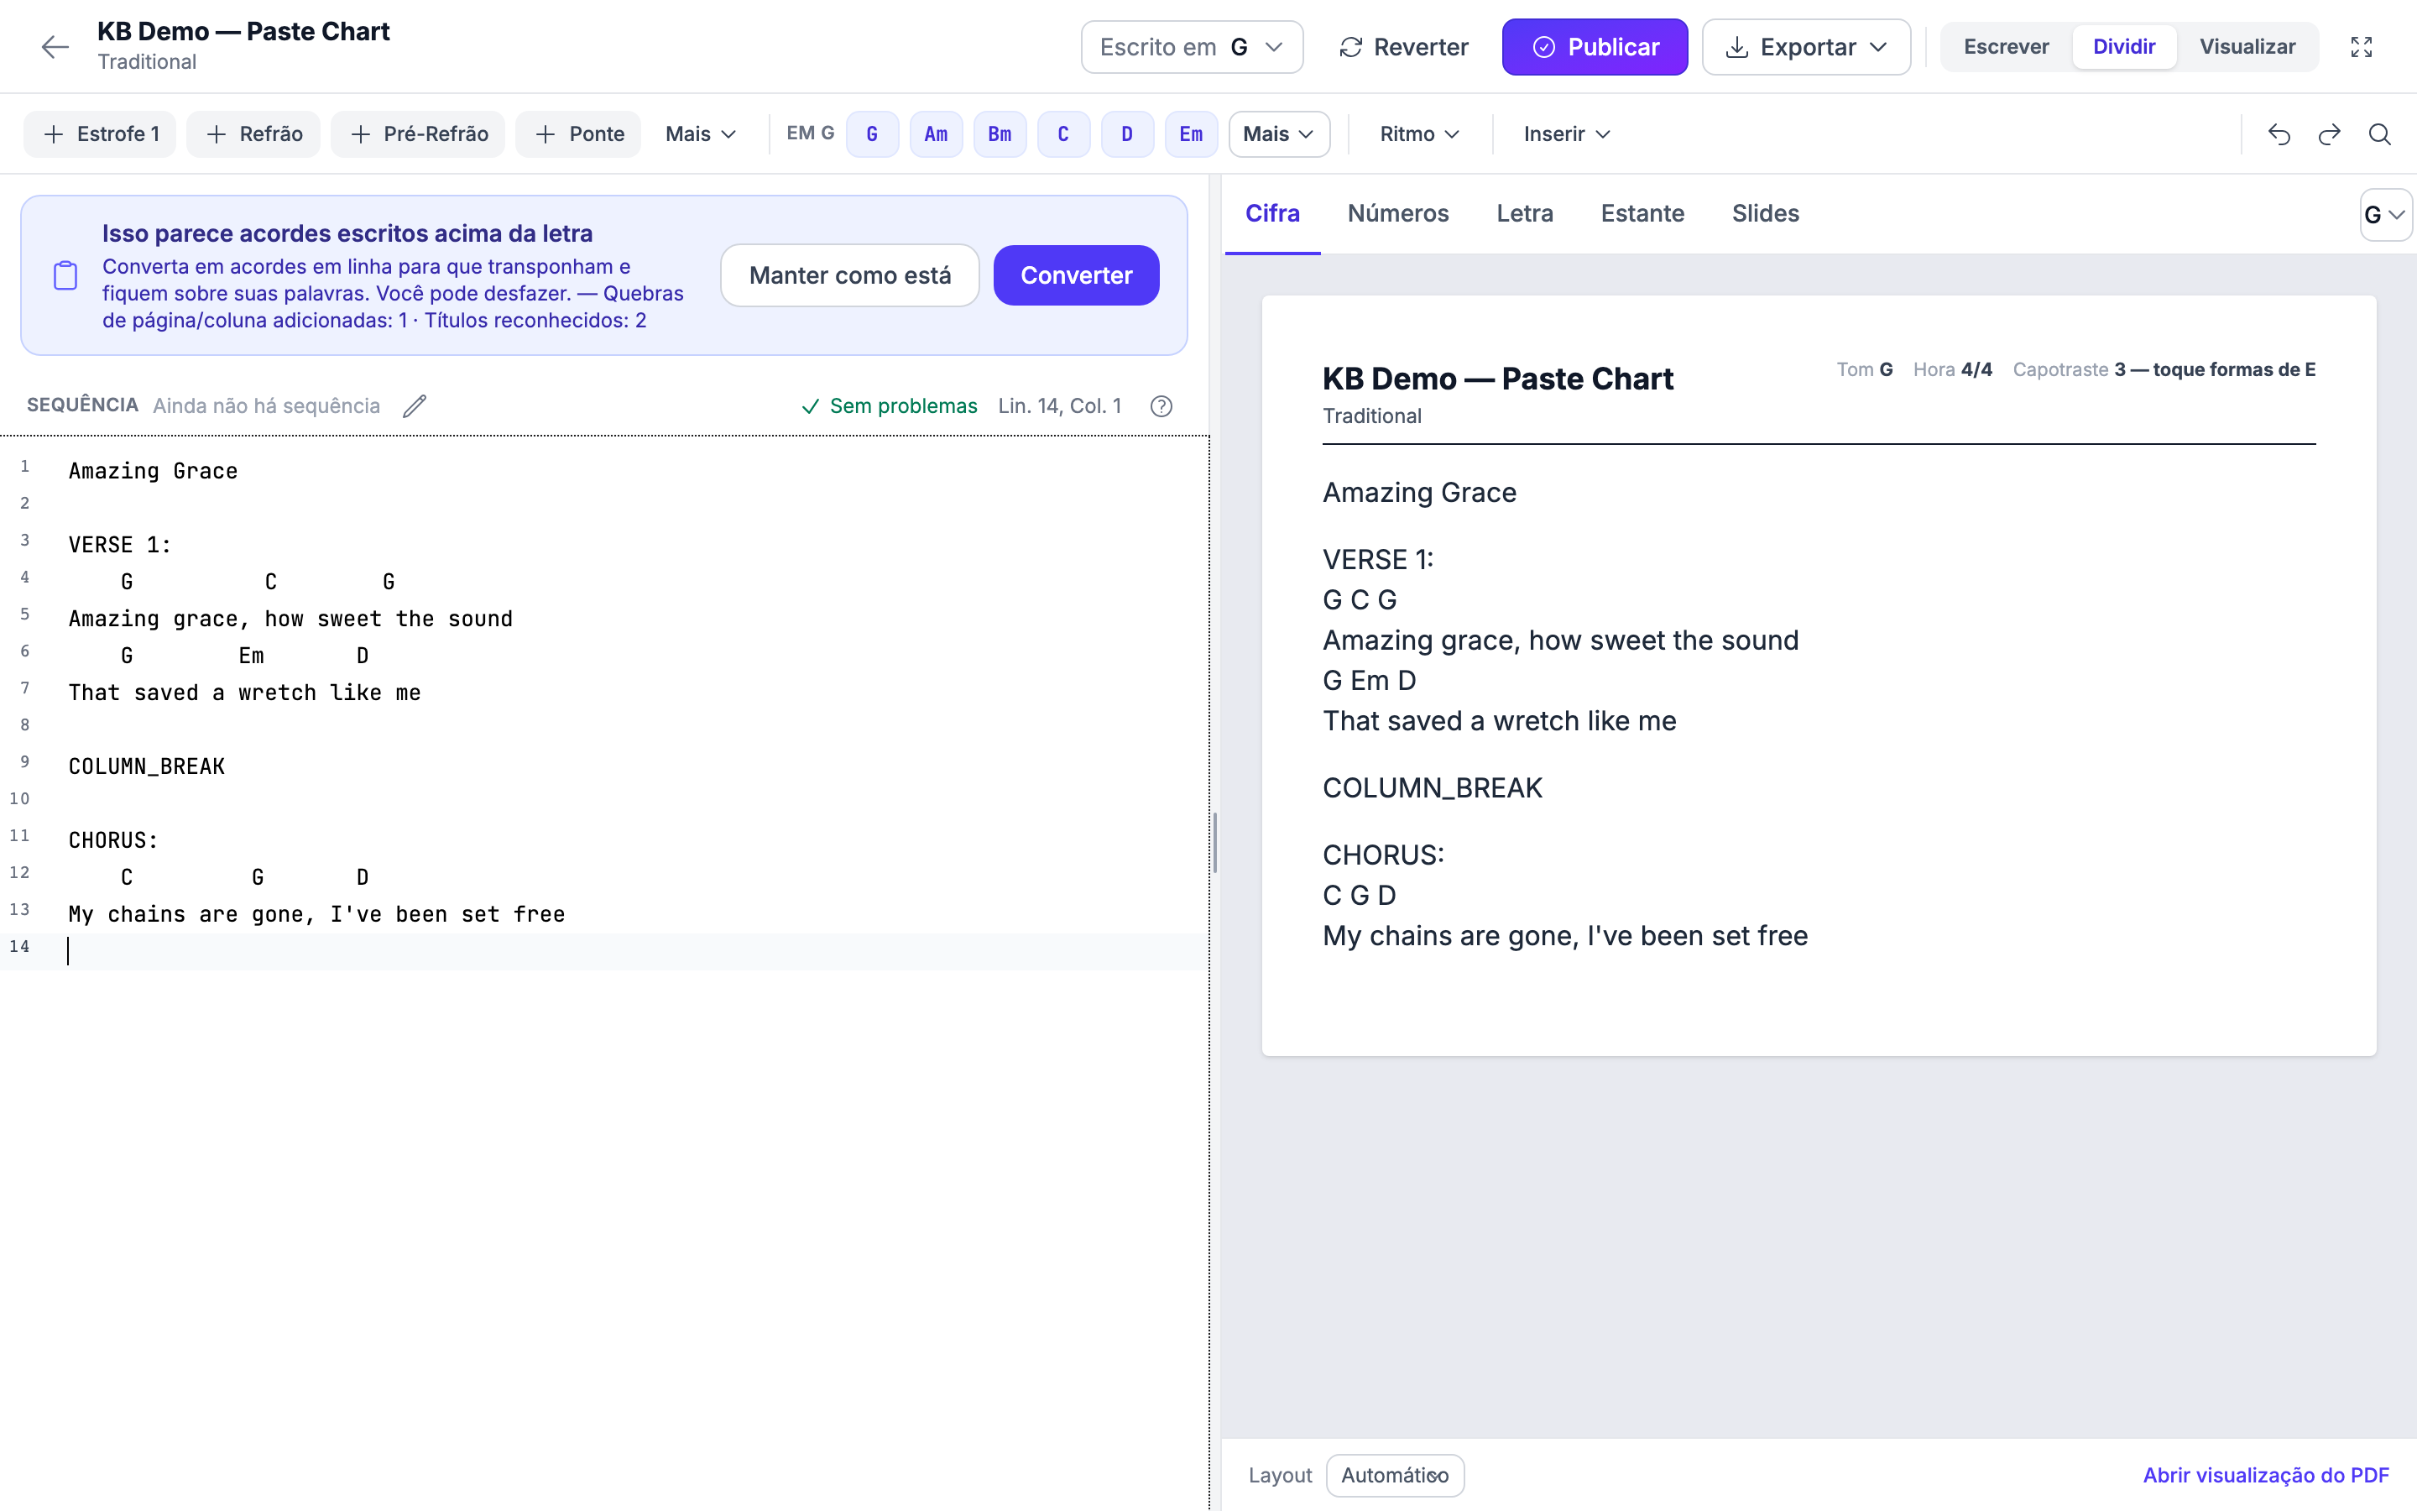Click the undo arrow icon
Image resolution: width=2417 pixels, height=1511 pixels.
click(2279, 134)
